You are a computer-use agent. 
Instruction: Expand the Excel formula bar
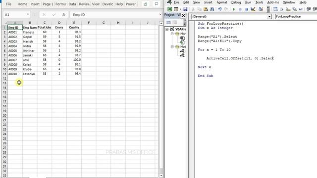click(x=160, y=14)
